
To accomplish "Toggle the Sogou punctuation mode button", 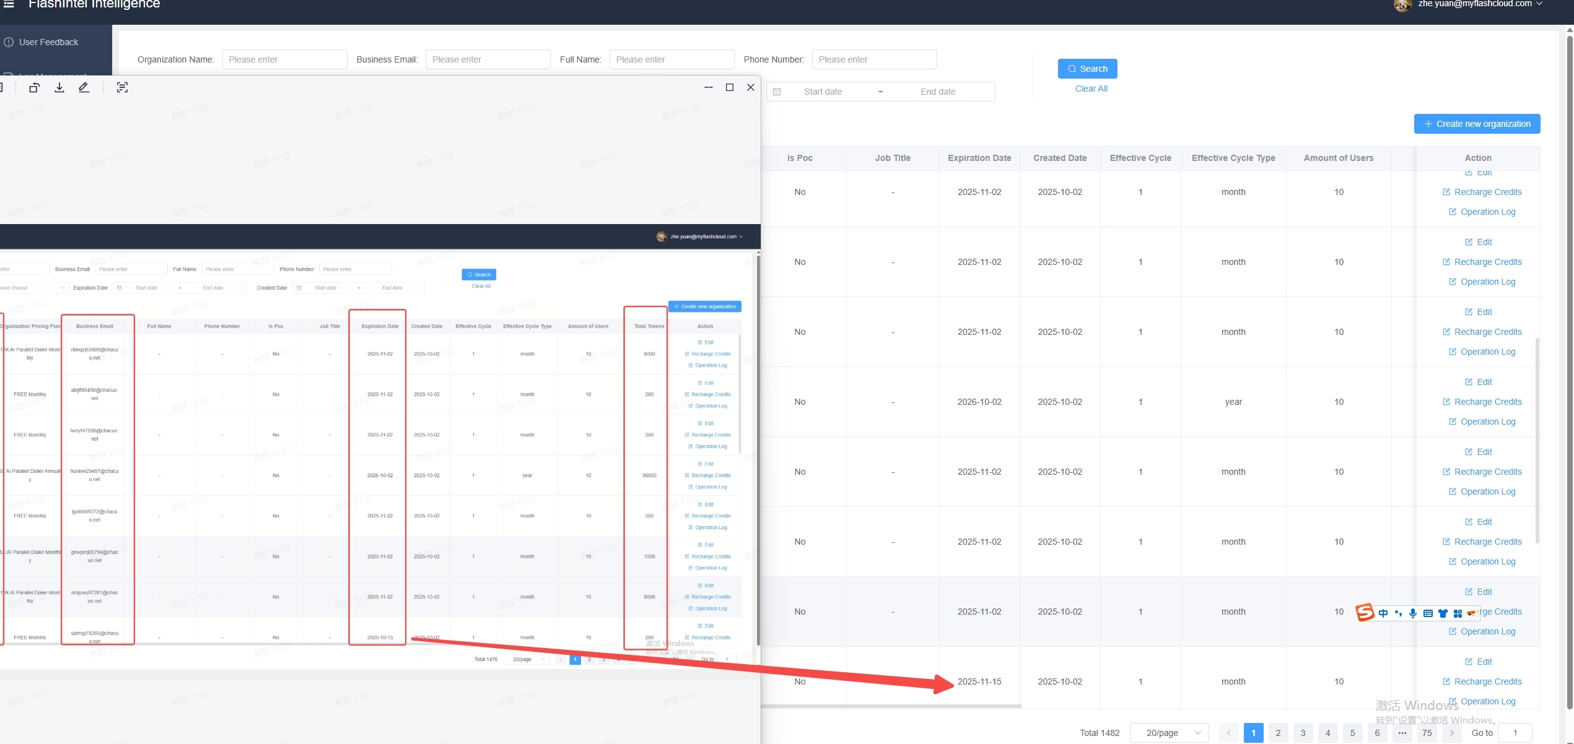I will [1398, 613].
